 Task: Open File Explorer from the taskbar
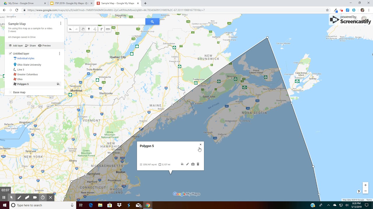100,205
